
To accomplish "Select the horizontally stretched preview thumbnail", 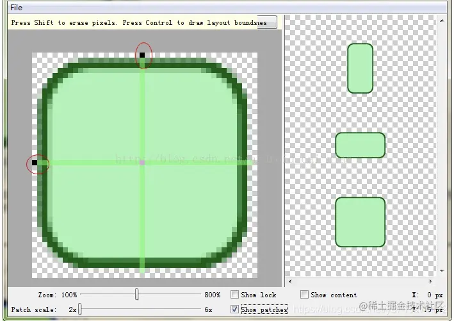I will tap(360, 145).
